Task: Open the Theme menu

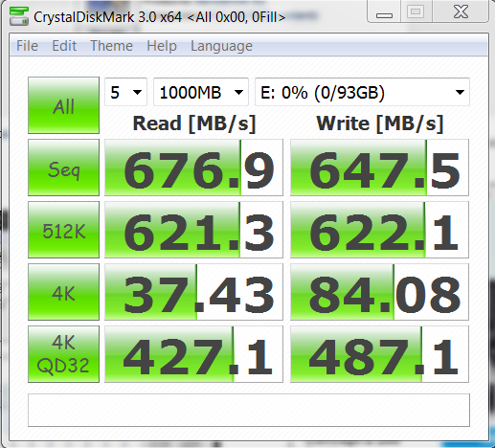Action: (x=111, y=46)
